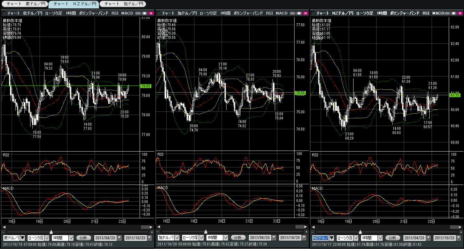Expand the ローソク足 chart type dropdown for 加ドル/円
This screenshot has height=249, width=464.
(201, 238)
